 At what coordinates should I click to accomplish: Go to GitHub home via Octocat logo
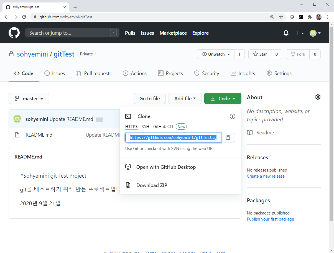click(x=14, y=33)
